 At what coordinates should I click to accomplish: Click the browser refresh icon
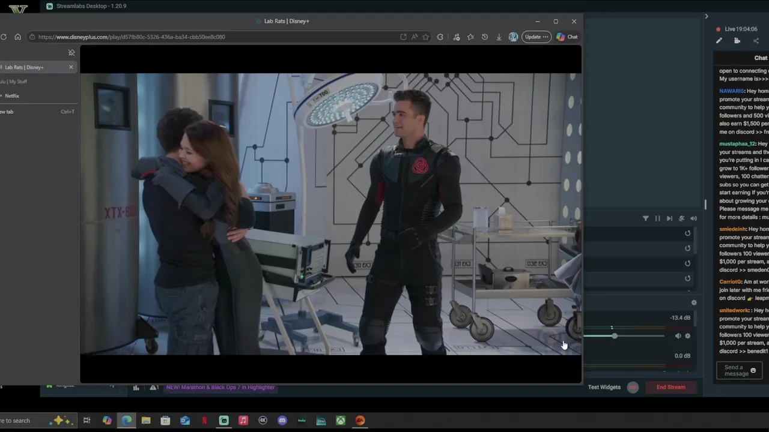point(4,37)
